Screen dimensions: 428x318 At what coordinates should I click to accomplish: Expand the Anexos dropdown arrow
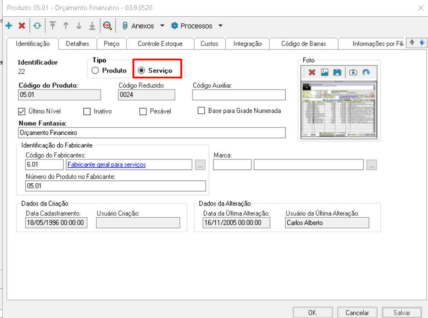coord(162,25)
